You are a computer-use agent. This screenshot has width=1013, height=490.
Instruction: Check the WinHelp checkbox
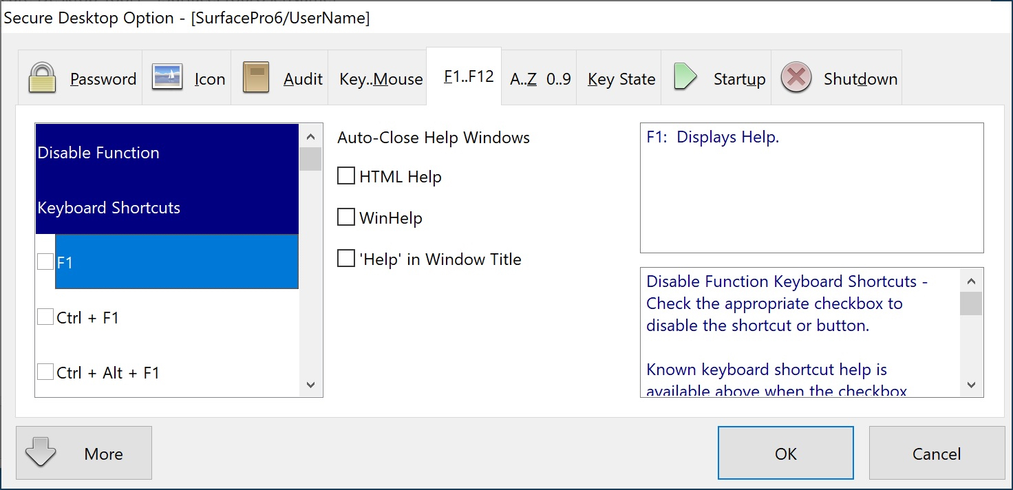[x=345, y=217]
